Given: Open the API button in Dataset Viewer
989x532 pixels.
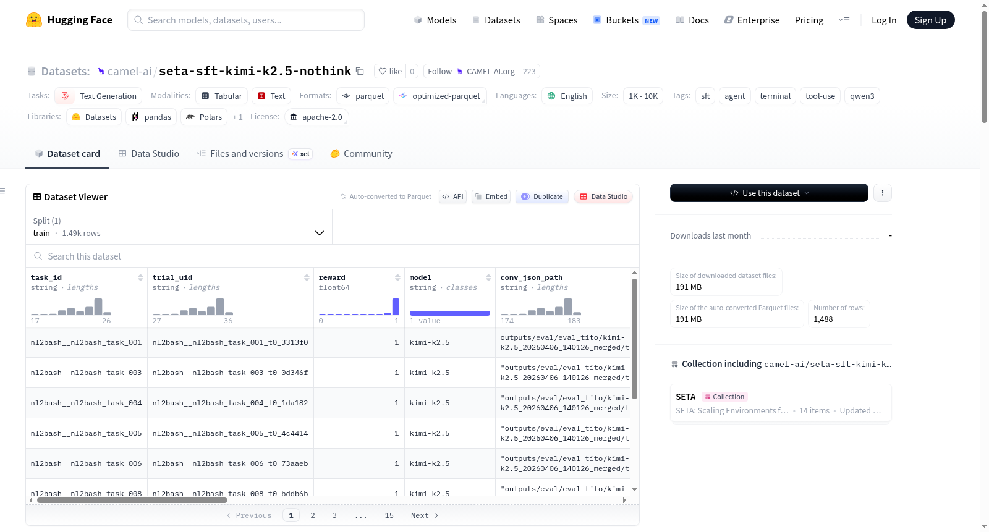Looking at the screenshot, I should pyautogui.click(x=452, y=196).
